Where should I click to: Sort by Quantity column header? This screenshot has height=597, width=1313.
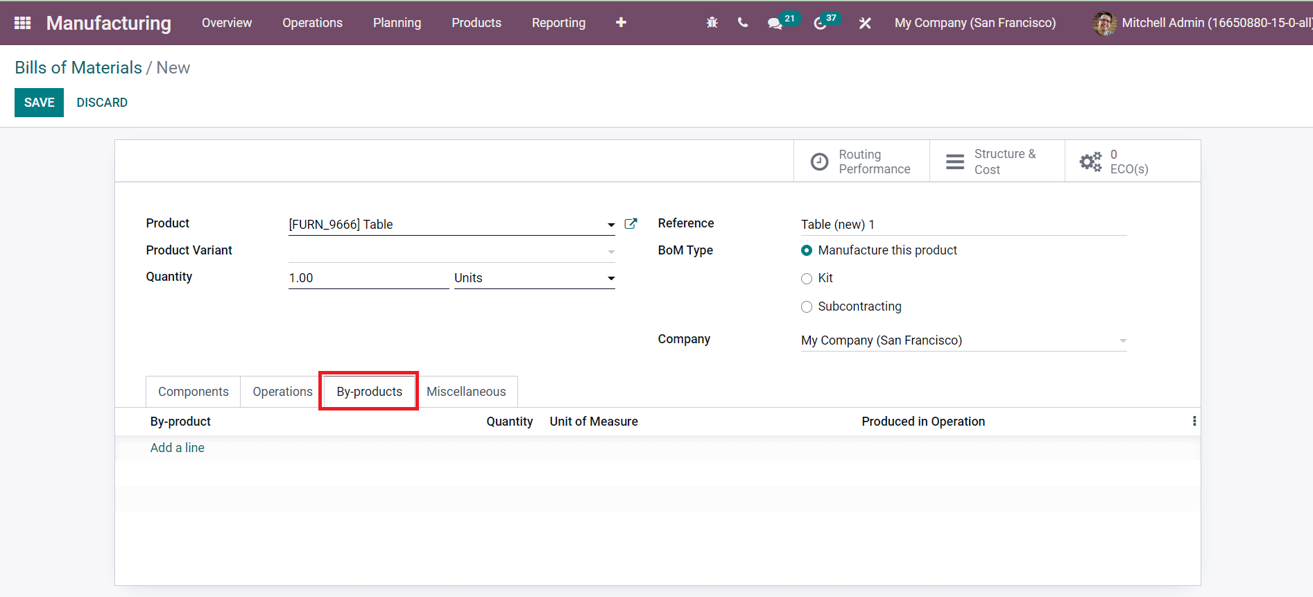coord(510,422)
